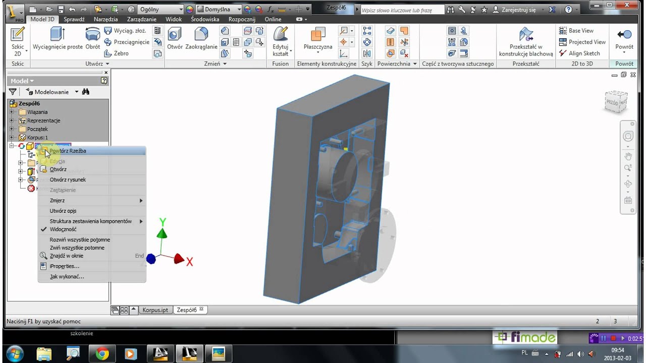The height and width of the screenshot is (363, 646).
Task: Click the filter funnel icon in the Model browser
Action: coord(13,92)
